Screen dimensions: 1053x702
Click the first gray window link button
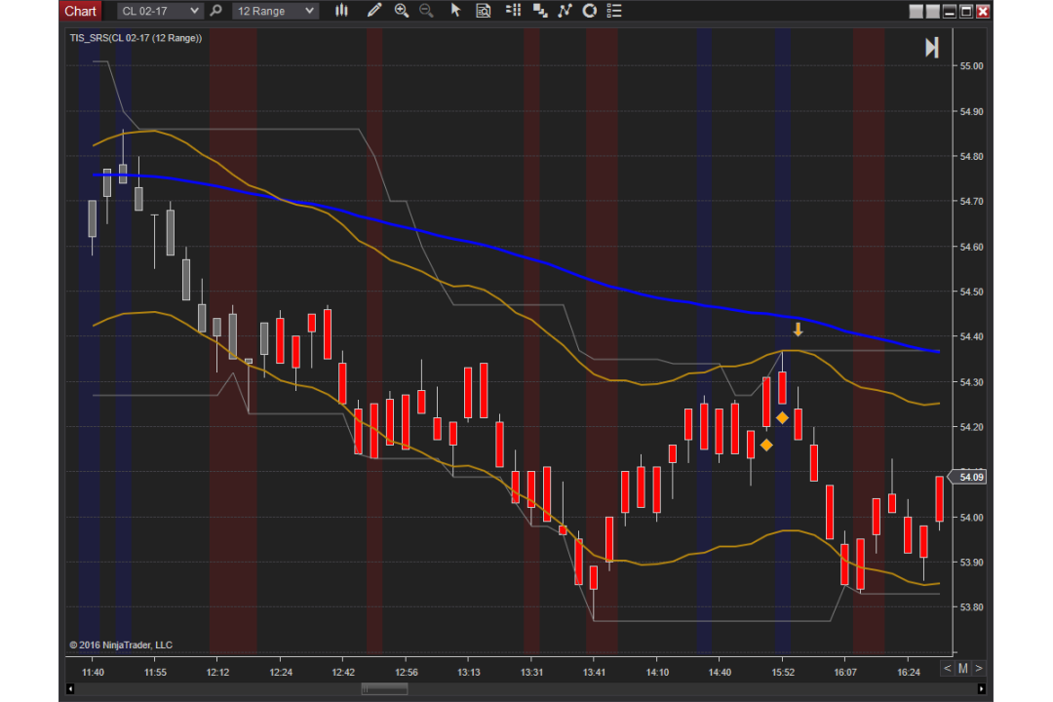[x=916, y=11]
